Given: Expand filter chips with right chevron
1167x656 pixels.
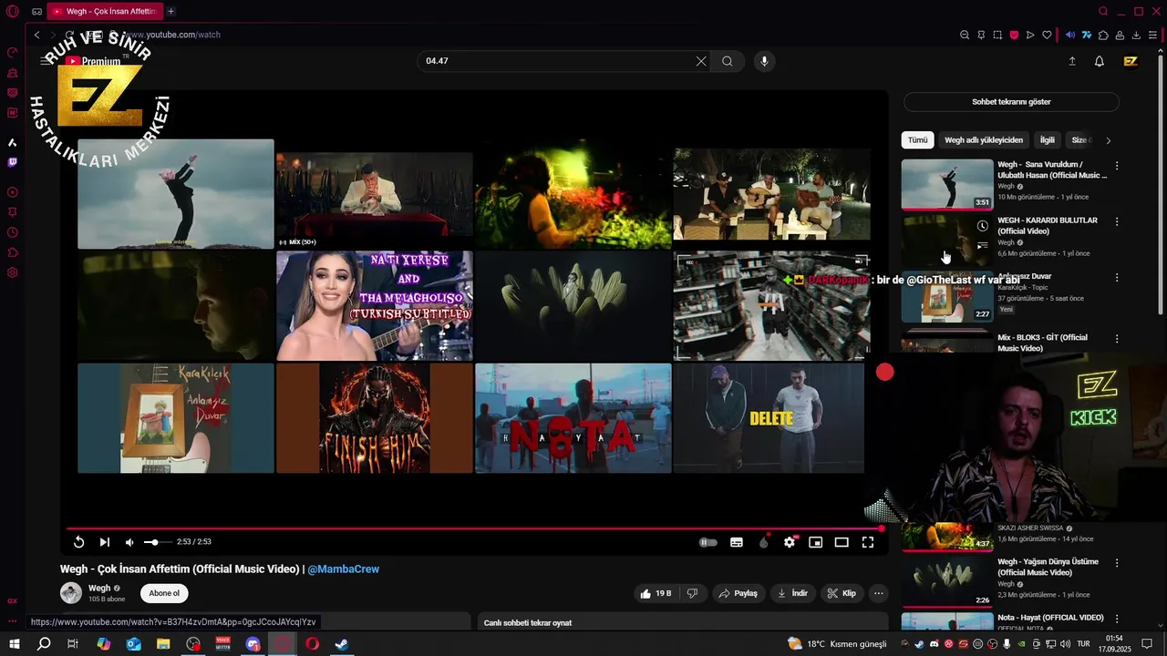Looking at the screenshot, I should coord(1108,140).
